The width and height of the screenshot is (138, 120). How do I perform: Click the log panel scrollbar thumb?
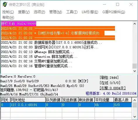click(135, 66)
